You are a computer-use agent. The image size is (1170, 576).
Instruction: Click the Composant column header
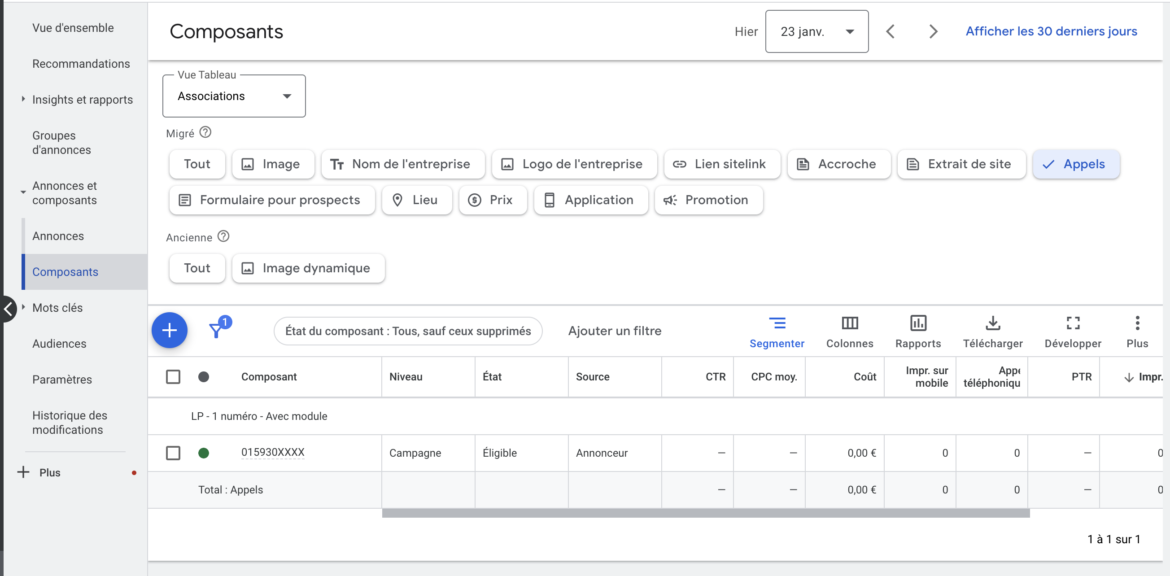coord(269,376)
